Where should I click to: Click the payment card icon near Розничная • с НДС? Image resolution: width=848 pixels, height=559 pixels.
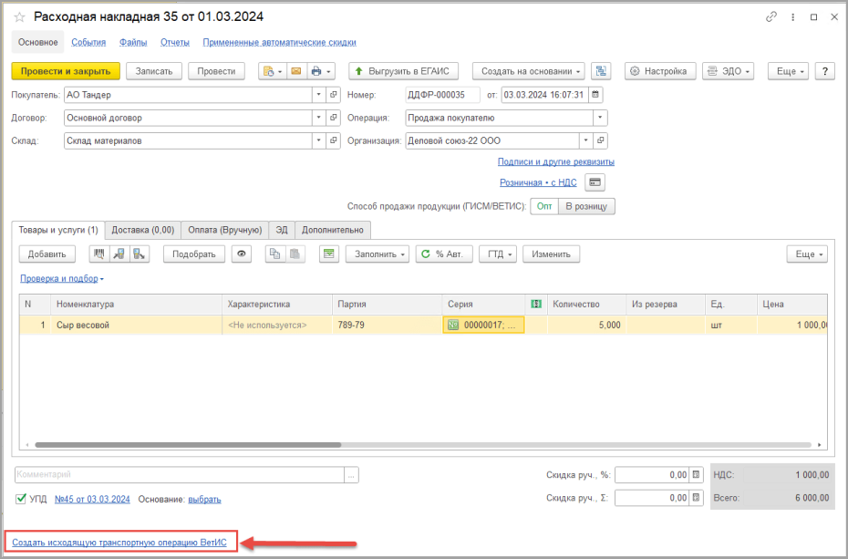595,182
